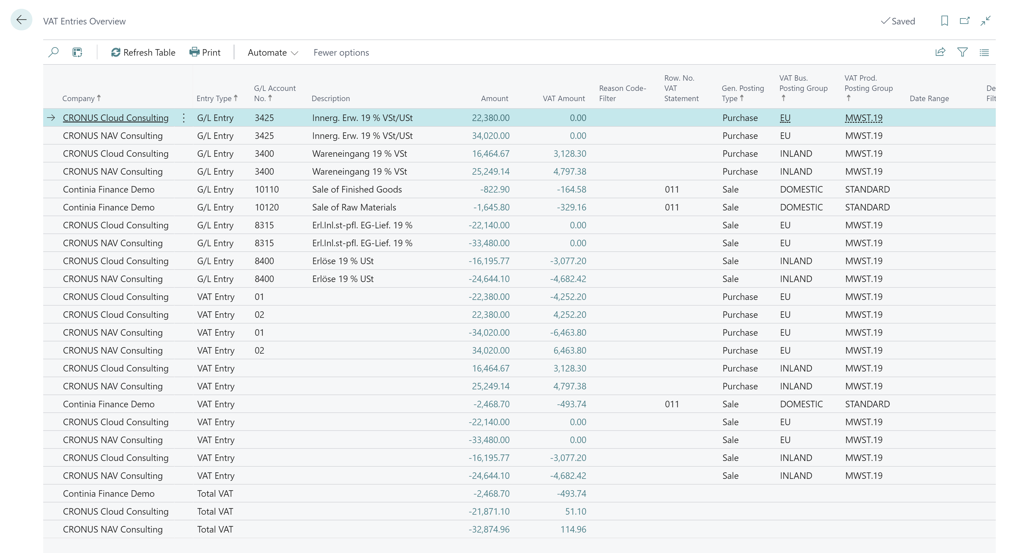Sort by VAT Prod. Posting Group header
Viewport: 1010px width, 553px height.
869,88
